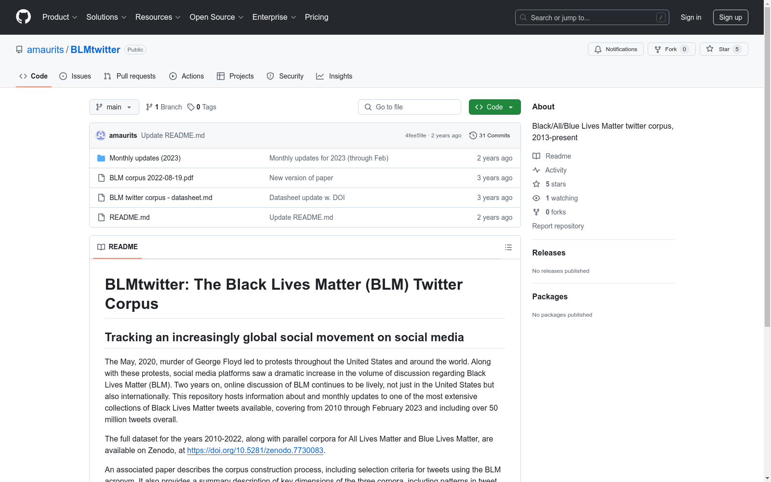Switch to the Issues tab

(75, 76)
